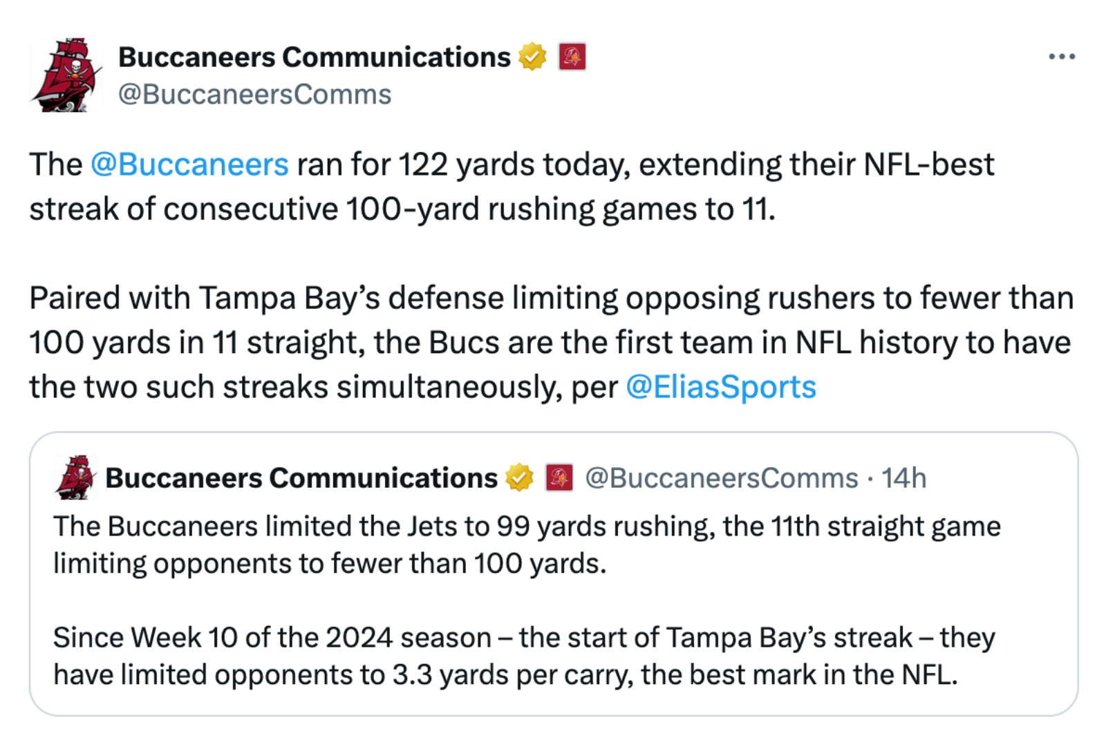
Task: Click the verified badge inside the quoted tweet
Action: point(520,477)
